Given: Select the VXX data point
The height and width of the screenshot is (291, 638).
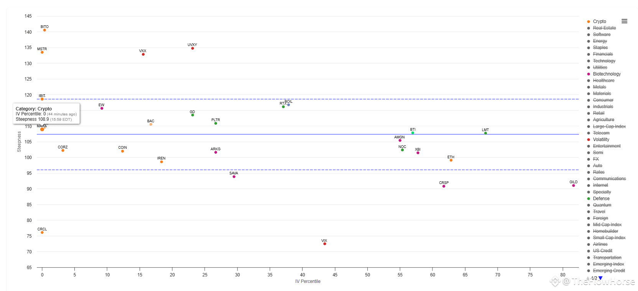Looking at the screenshot, I should click(x=143, y=54).
